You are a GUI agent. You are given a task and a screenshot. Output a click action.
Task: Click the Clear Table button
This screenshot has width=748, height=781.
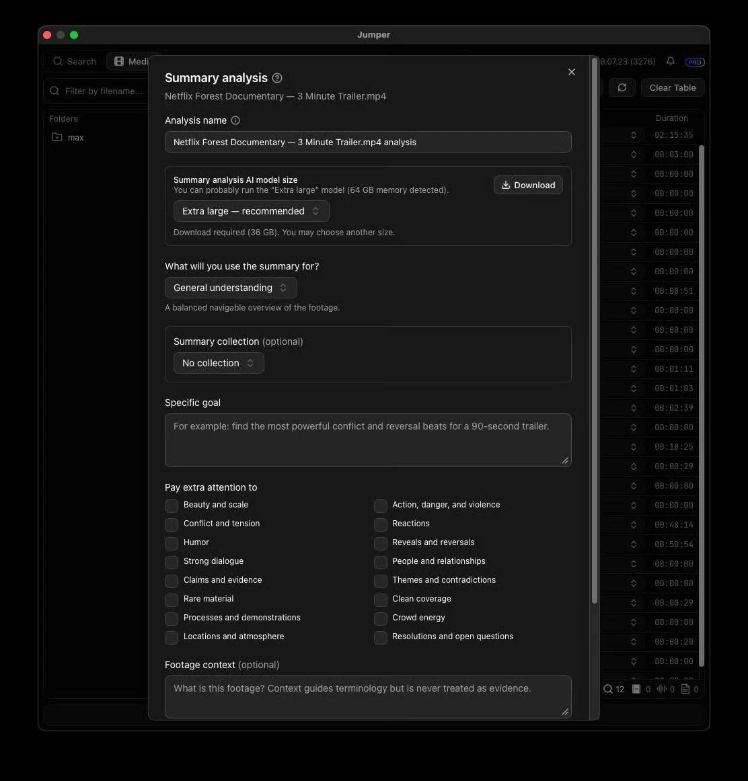pyautogui.click(x=672, y=87)
